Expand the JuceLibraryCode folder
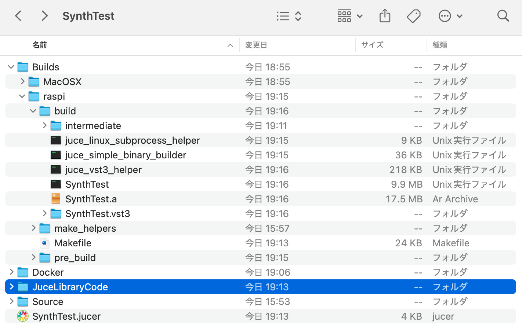Viewport: 522px width, 327px height. click(x=12, y=287)
